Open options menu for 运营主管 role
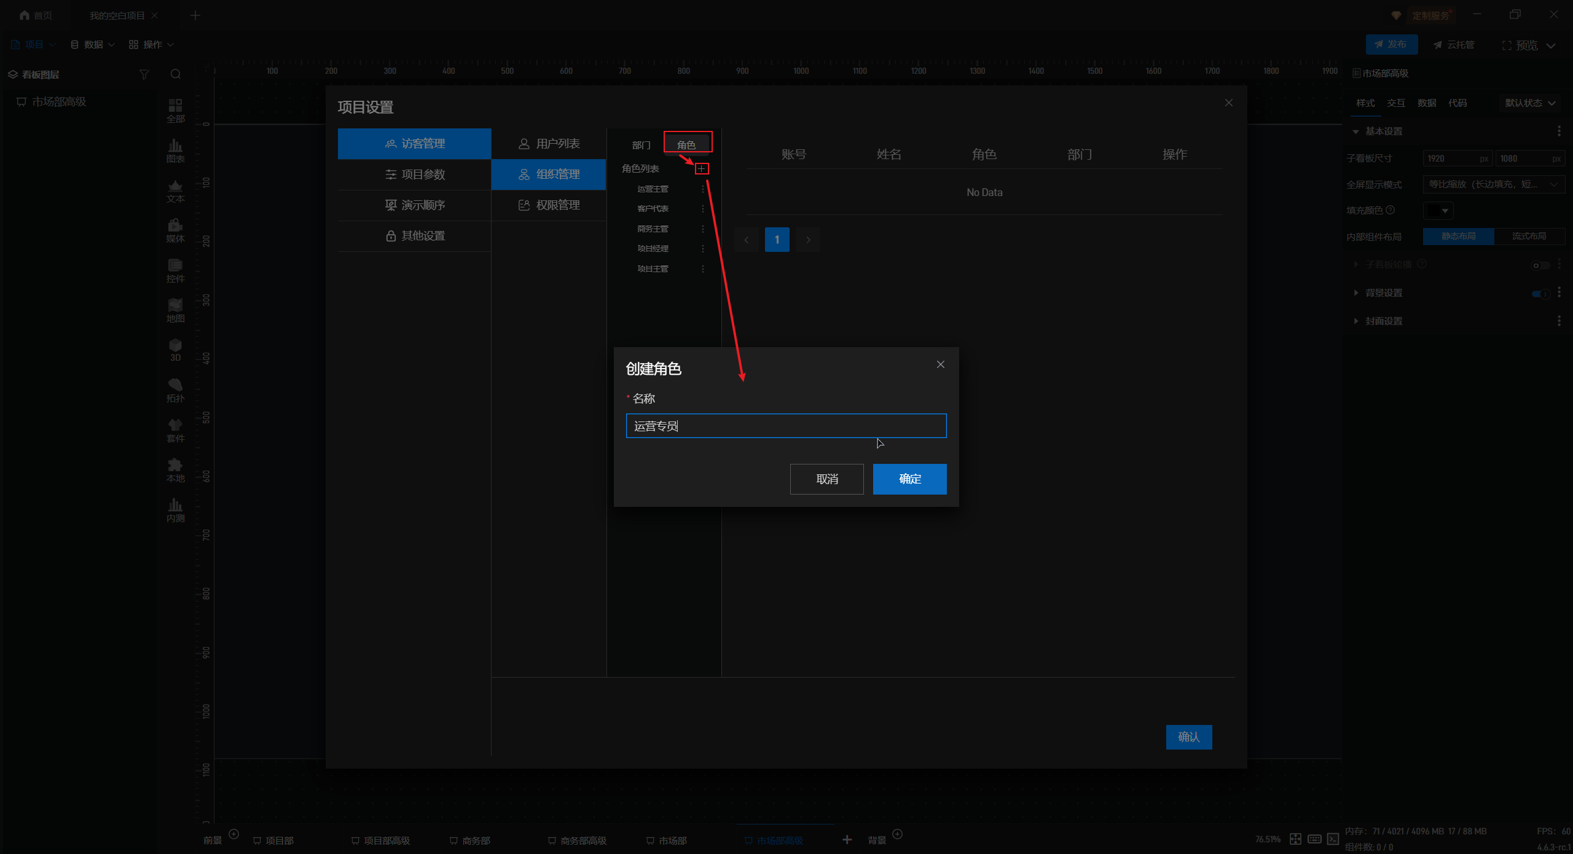 (703, 189)
